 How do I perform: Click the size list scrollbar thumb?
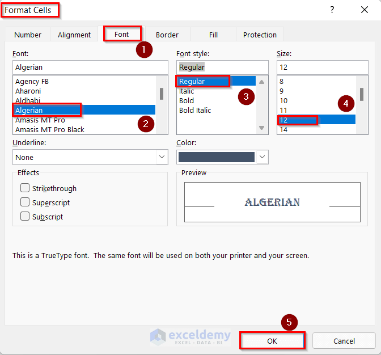click(x=362, y=94)
